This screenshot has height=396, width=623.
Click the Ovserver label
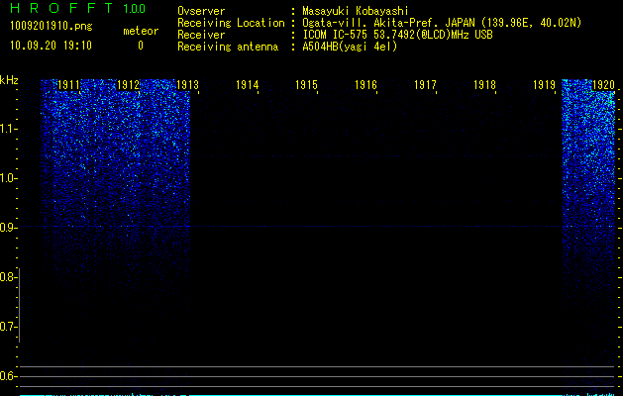click(201, 11)
